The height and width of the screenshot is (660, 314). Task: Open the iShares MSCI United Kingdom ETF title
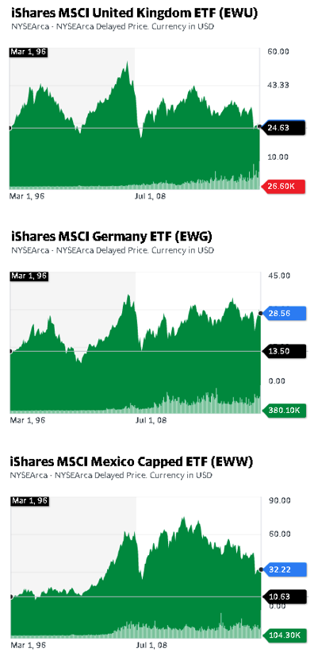[134, 14]
